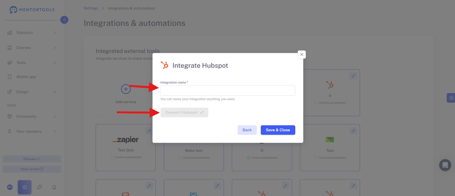Click the green mail icon on Test card
Viewport: 455px width, 196px height.
330,140
